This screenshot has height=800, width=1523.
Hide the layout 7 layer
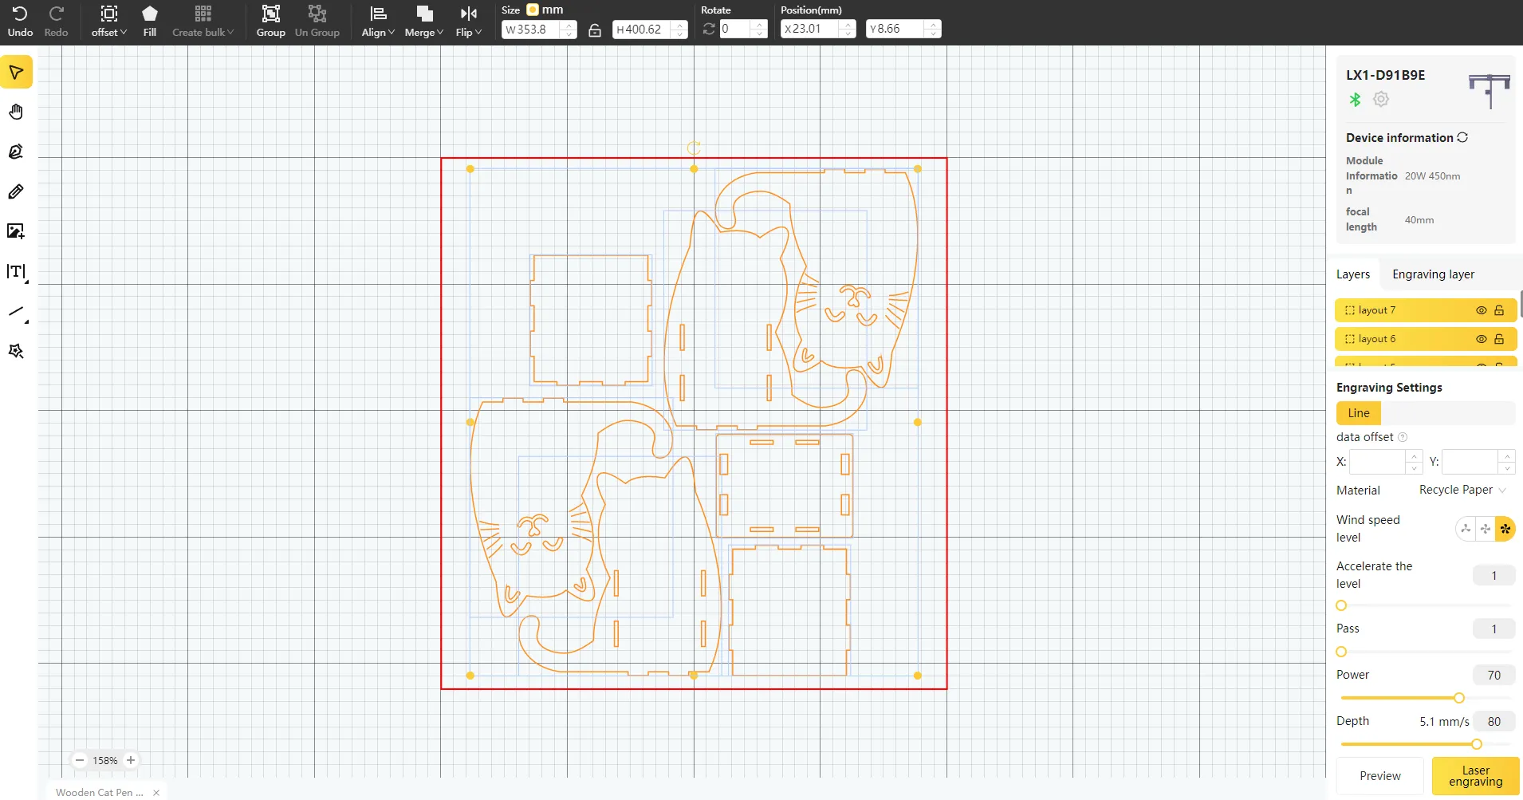1481,310
